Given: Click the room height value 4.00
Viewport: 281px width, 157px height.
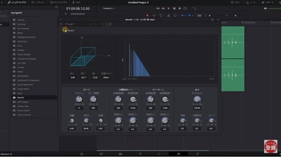Looking at the screenshot, I should [73, 78].
